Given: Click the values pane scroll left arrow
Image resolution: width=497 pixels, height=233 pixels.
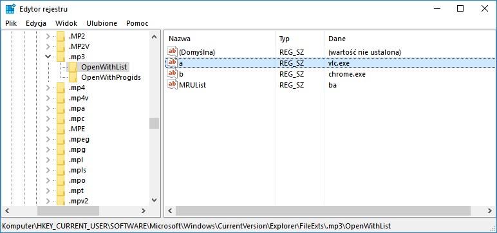Looking at the screenshot, I should tap(170, 210).
